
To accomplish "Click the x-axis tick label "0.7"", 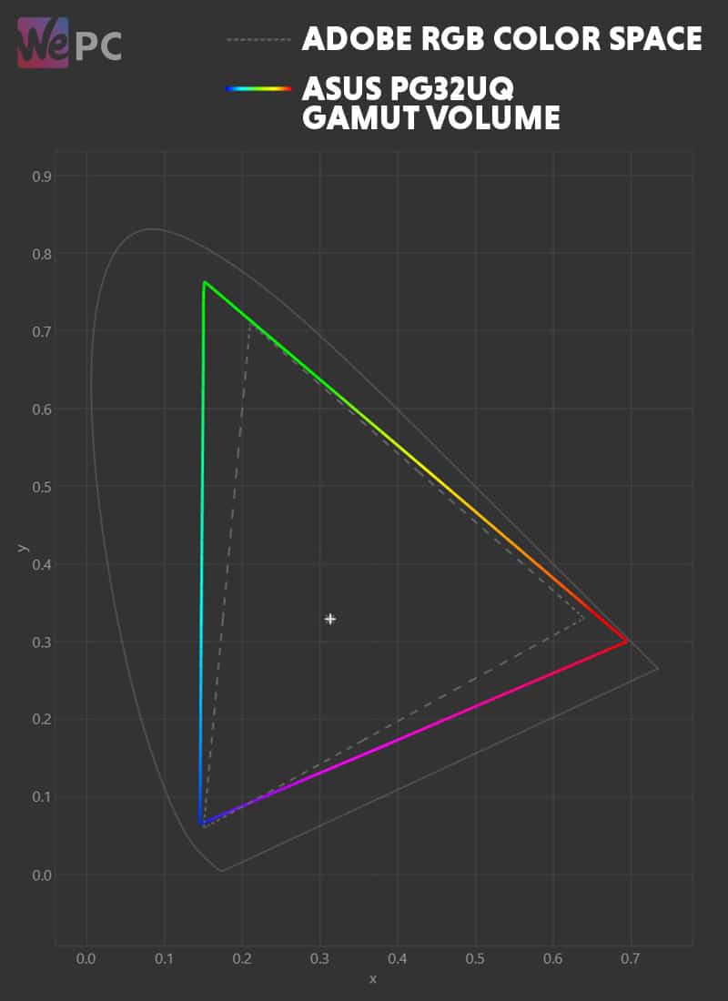I will pyautogui.click(x=631, y=959).
